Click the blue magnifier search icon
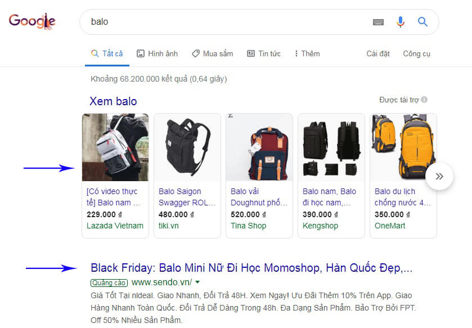The height and width of the screenshot is (328, 472). click(x=422, y=21)
